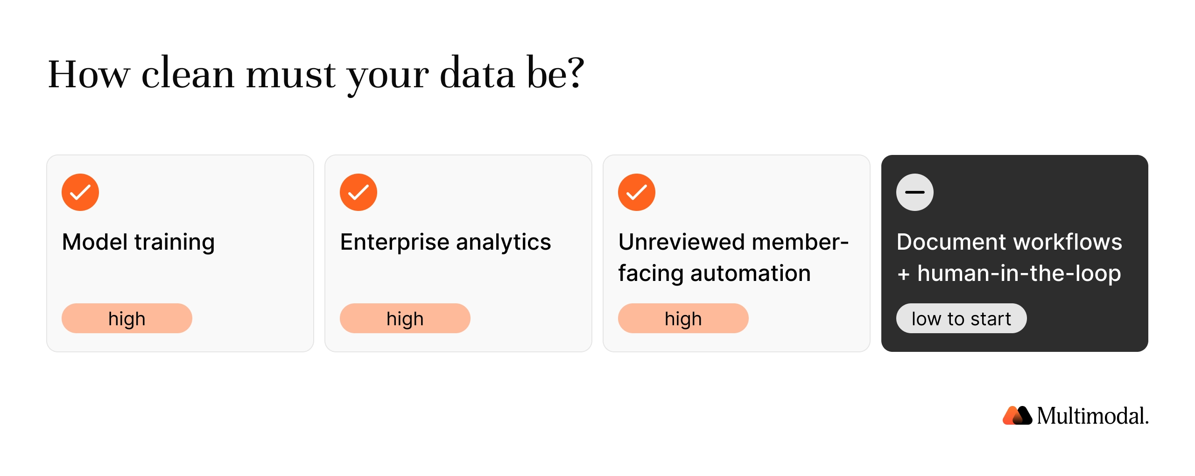Click blank area right of member-facing high badge
Viewport: 1195px width, 476px height.
click(808, 318)
